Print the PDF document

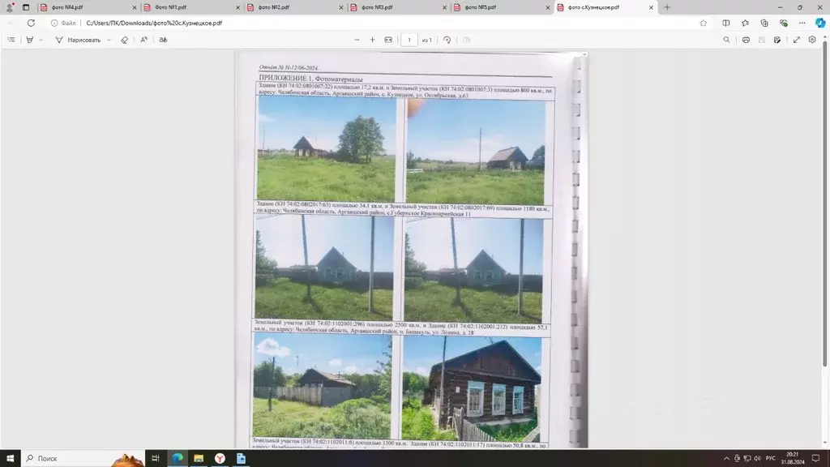click(746, 40)
